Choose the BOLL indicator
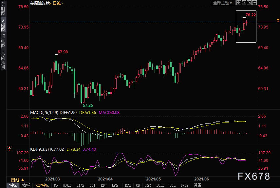Viewport: 280px width, 188px height. tap(160, 185)
